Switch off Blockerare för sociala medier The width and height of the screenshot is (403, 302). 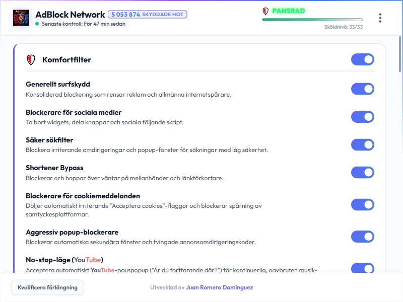(x=362, y=117)
